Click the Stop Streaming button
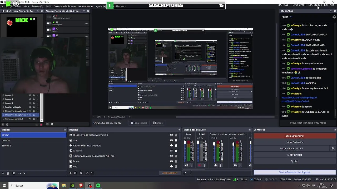This screenshot has height=189, width=337. pyautogui.click(x=295, y=136)
